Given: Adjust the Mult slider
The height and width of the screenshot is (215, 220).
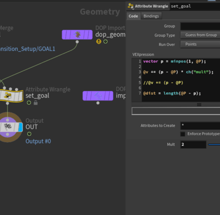Looking at the screenshot, I should coord(214,145).
